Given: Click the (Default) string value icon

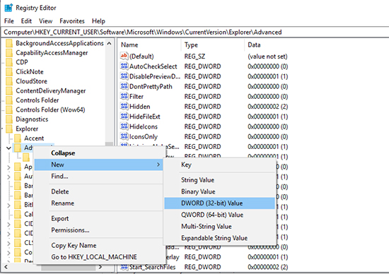Looking at the screenshot, I should click(124, 56).
